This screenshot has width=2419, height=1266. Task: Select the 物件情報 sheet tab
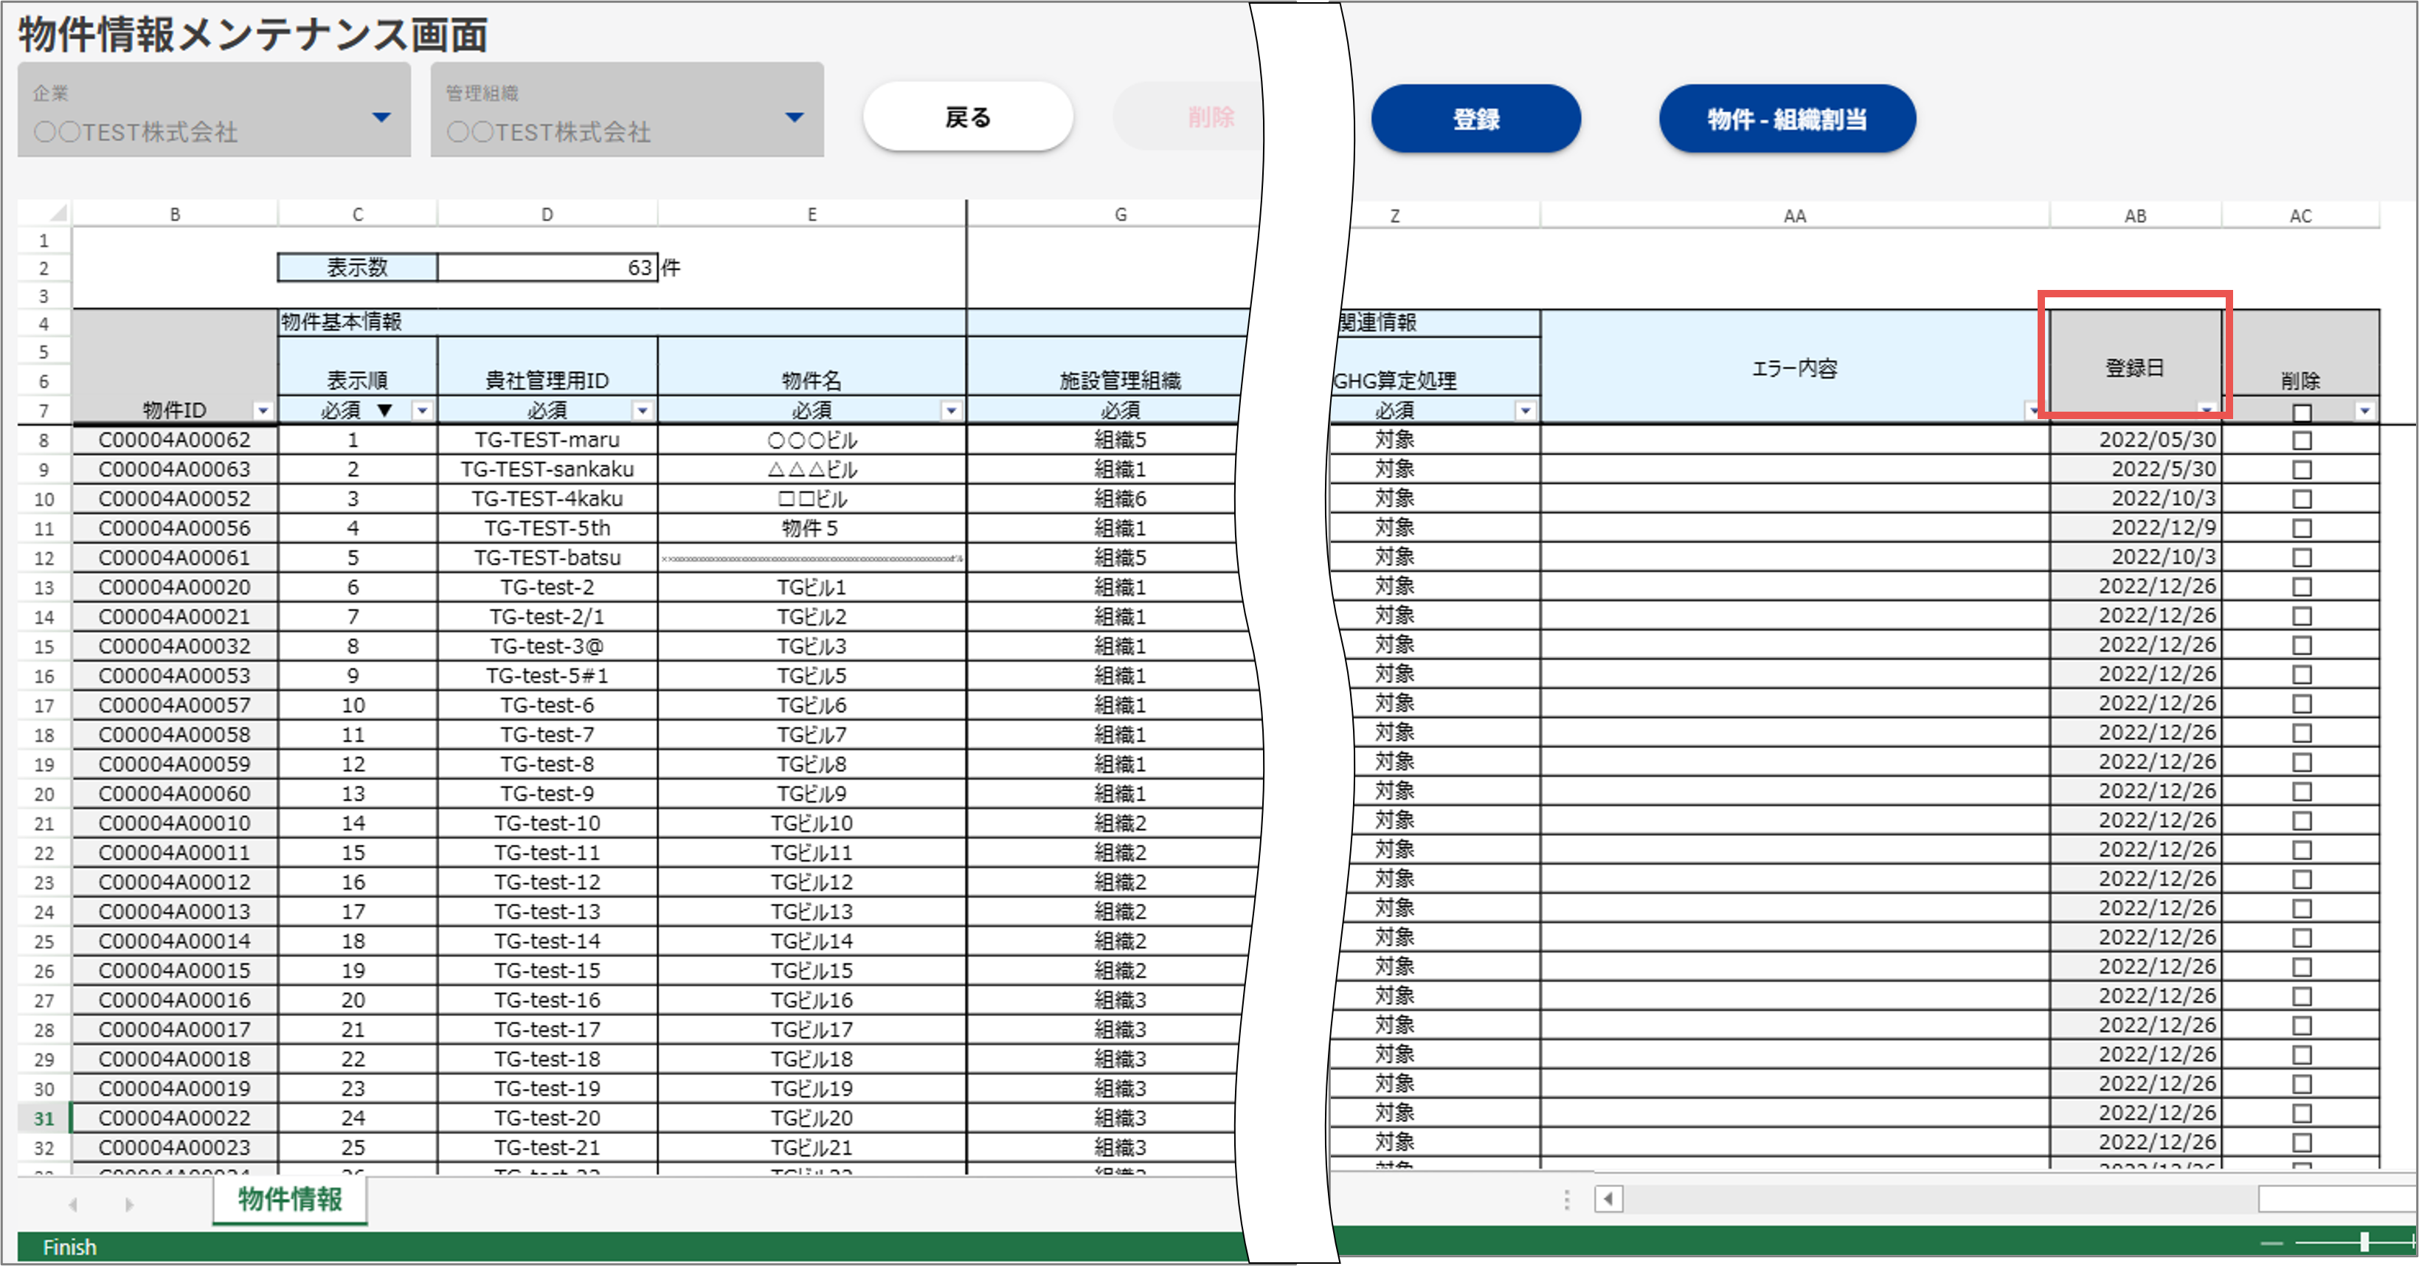point(289,1200)
